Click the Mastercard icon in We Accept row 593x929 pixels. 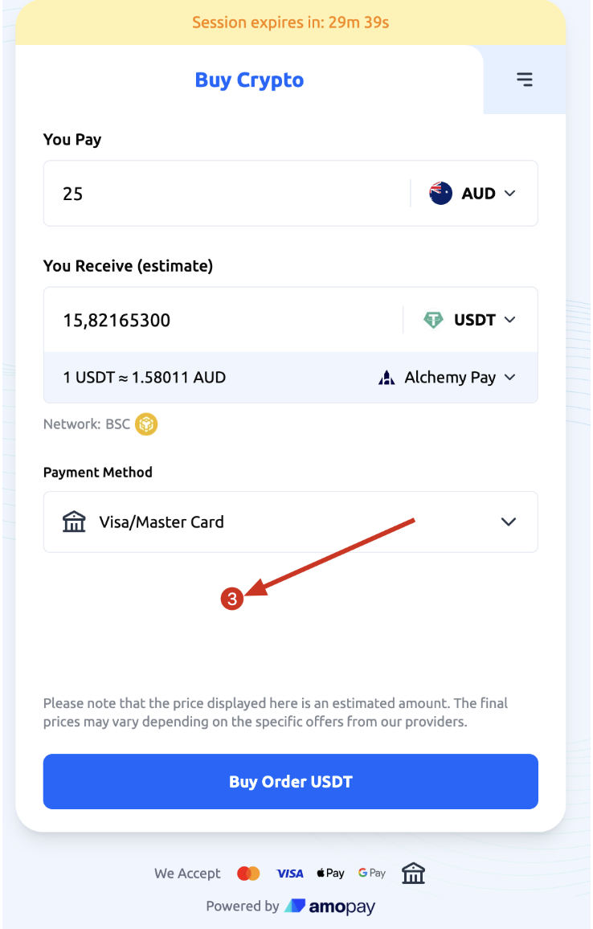coord(248,873)
